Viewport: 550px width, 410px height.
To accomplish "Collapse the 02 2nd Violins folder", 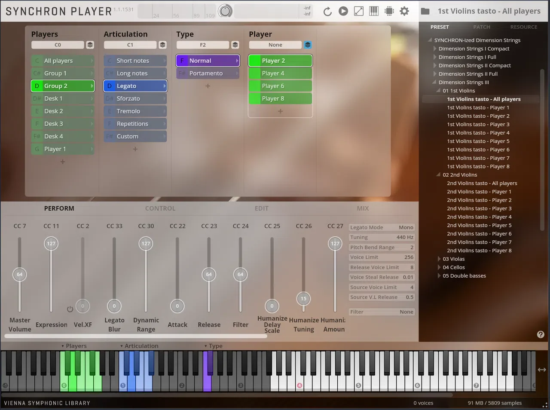I will tap(439, 175).
